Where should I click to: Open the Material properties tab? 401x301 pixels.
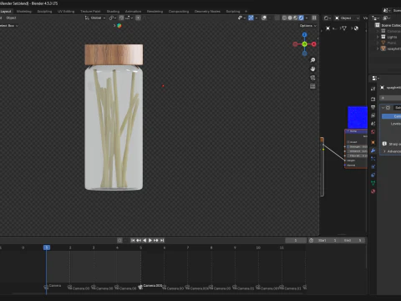point(373,191)
